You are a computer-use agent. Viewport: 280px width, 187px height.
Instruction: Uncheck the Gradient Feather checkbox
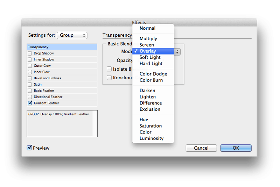point(30,103)
